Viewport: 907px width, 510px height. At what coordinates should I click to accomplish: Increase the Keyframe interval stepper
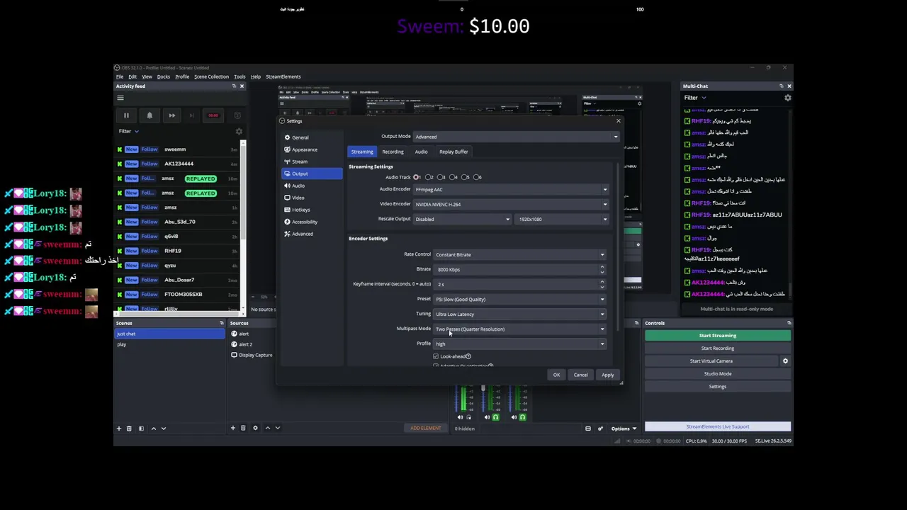tap(602, 282)
